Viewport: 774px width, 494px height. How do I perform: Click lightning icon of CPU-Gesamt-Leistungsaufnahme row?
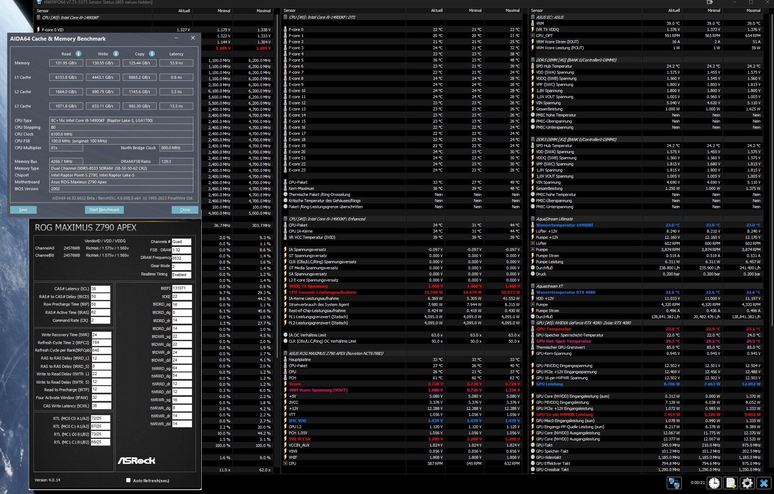285,292
